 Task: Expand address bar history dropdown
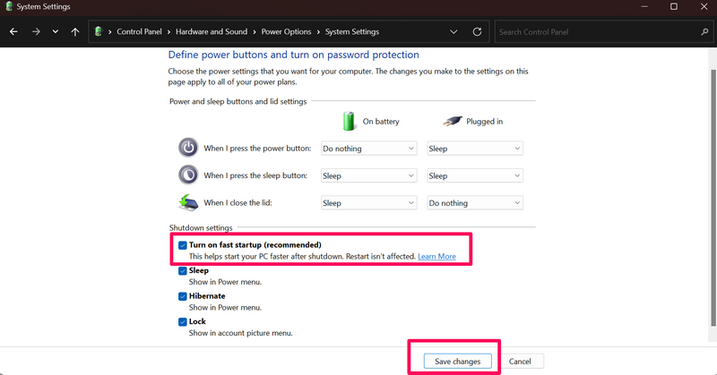(x=454, y=31)
